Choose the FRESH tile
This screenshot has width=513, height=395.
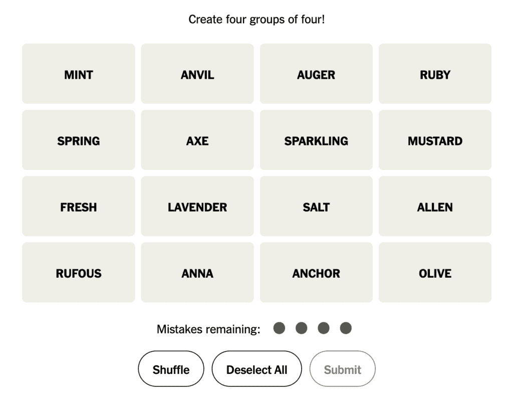tap(79, 207)
